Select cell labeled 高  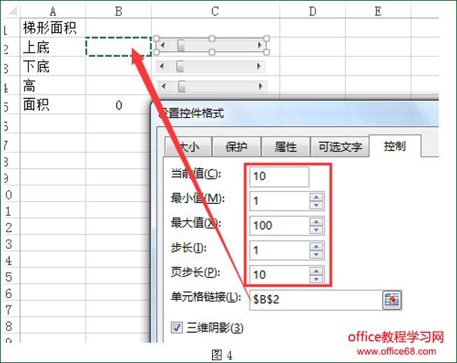coord(52,85)
